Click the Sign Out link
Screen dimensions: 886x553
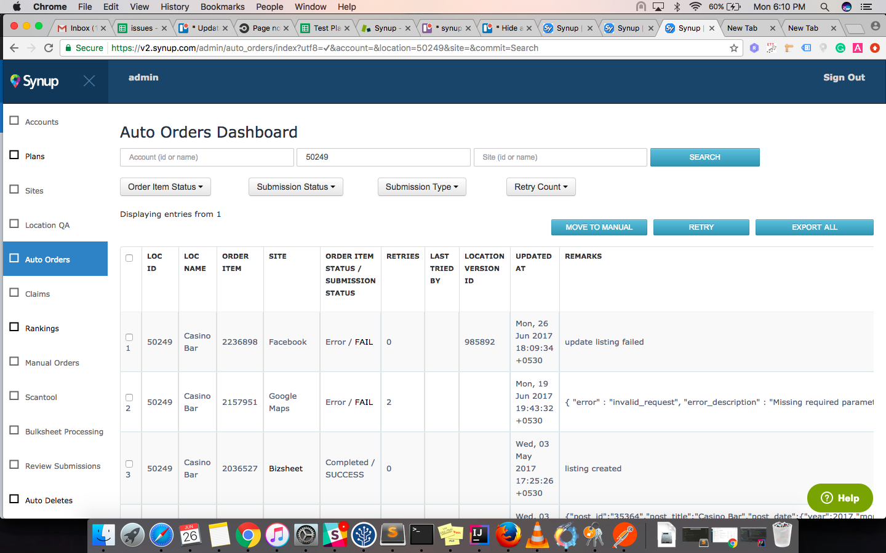tap(844, 77)
